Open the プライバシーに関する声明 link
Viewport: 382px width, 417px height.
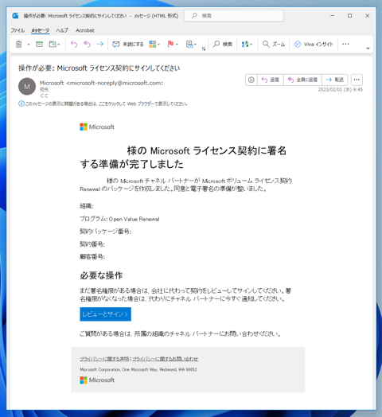tap(104, 359)
